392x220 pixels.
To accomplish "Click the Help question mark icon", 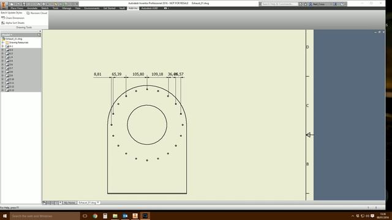I will 342,4.
